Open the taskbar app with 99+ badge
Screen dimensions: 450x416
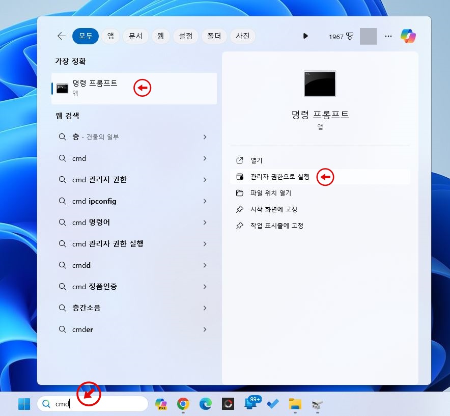(x=252, y=403)
